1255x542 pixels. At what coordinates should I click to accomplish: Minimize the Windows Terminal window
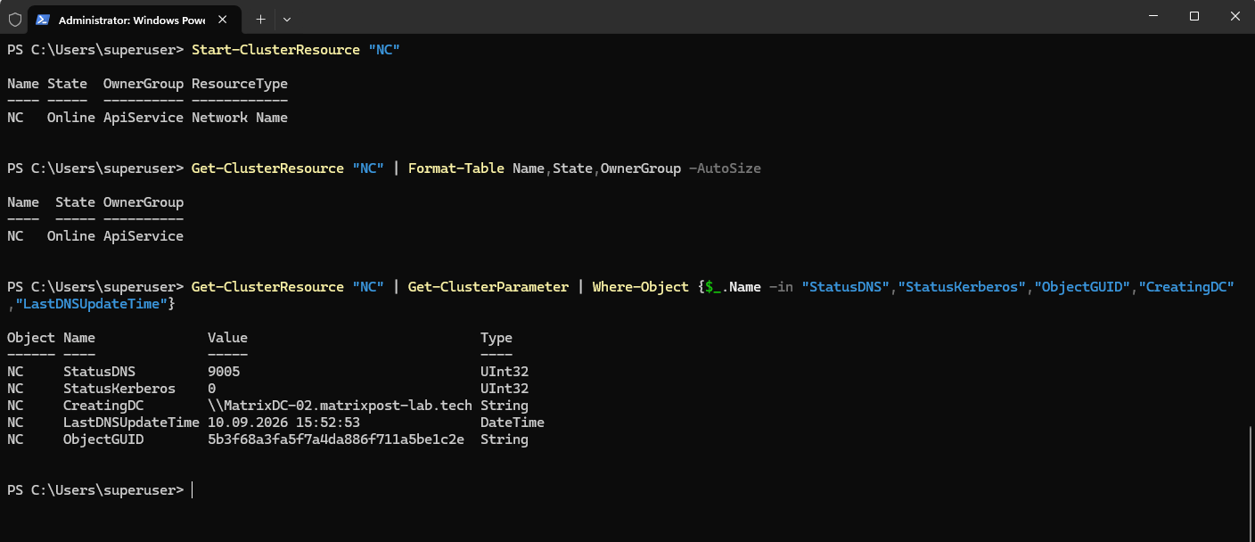pyautogui.click(x=1152, y=16)
